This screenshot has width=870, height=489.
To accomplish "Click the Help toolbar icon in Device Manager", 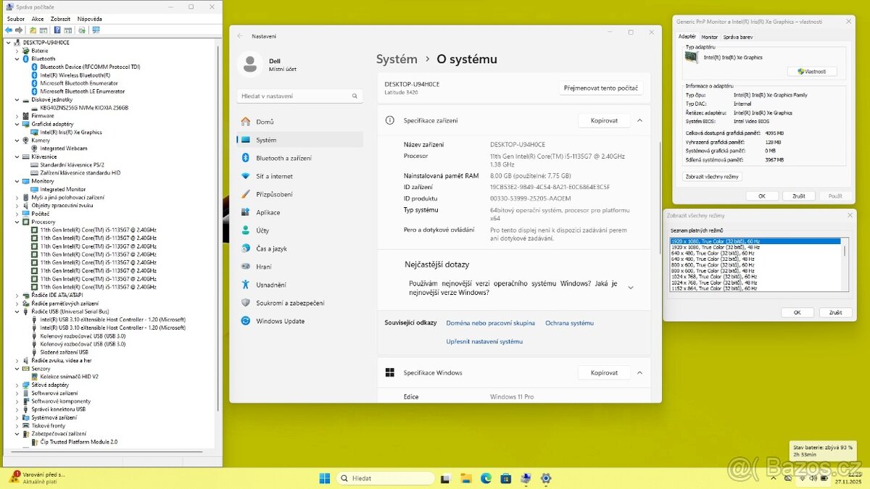I will 57,30.
